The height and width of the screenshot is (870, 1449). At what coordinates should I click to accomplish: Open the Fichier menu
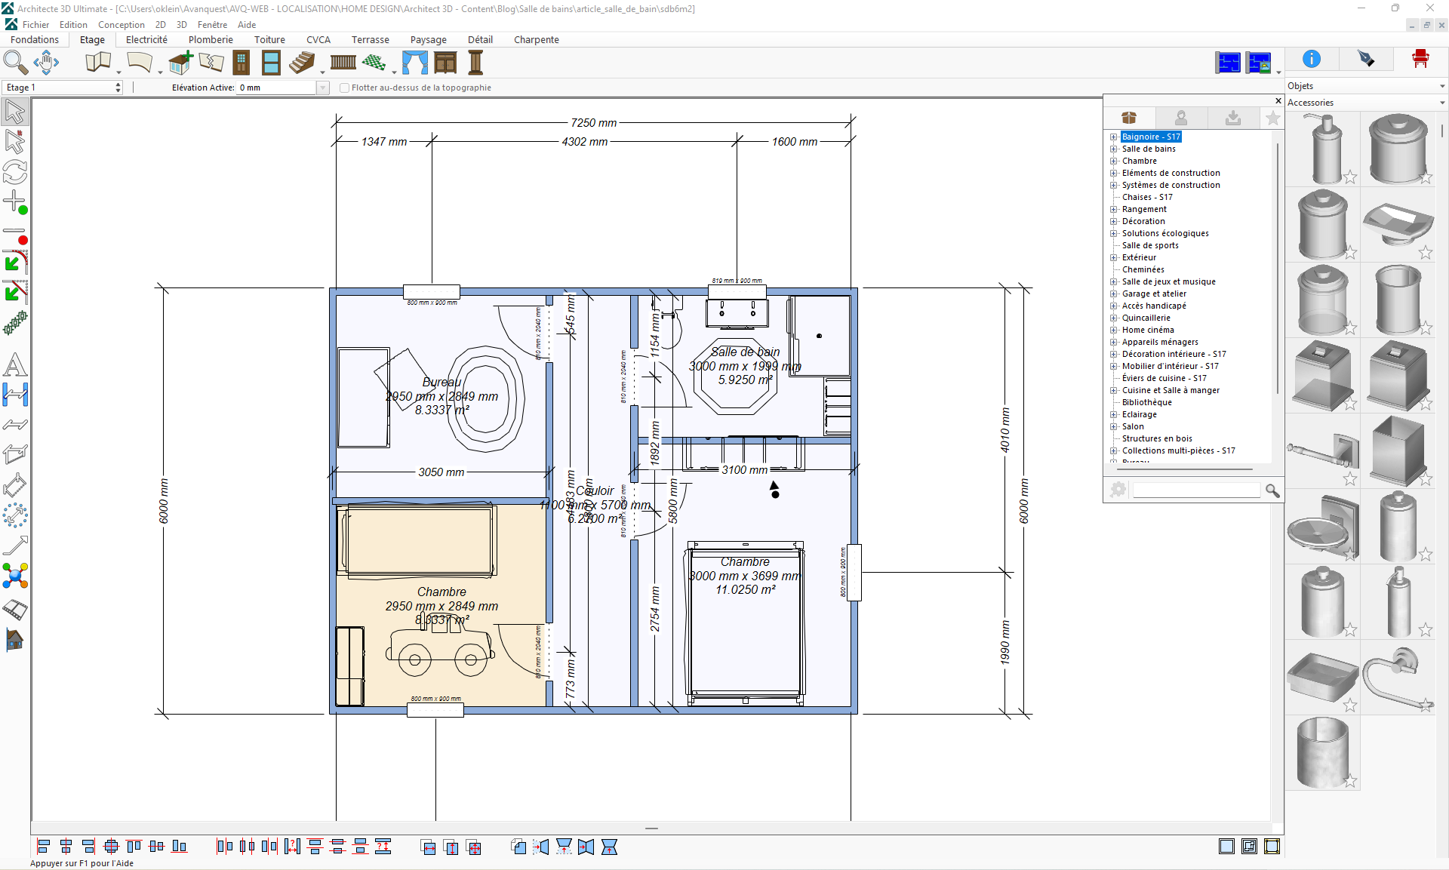click(x=35, y=25)
